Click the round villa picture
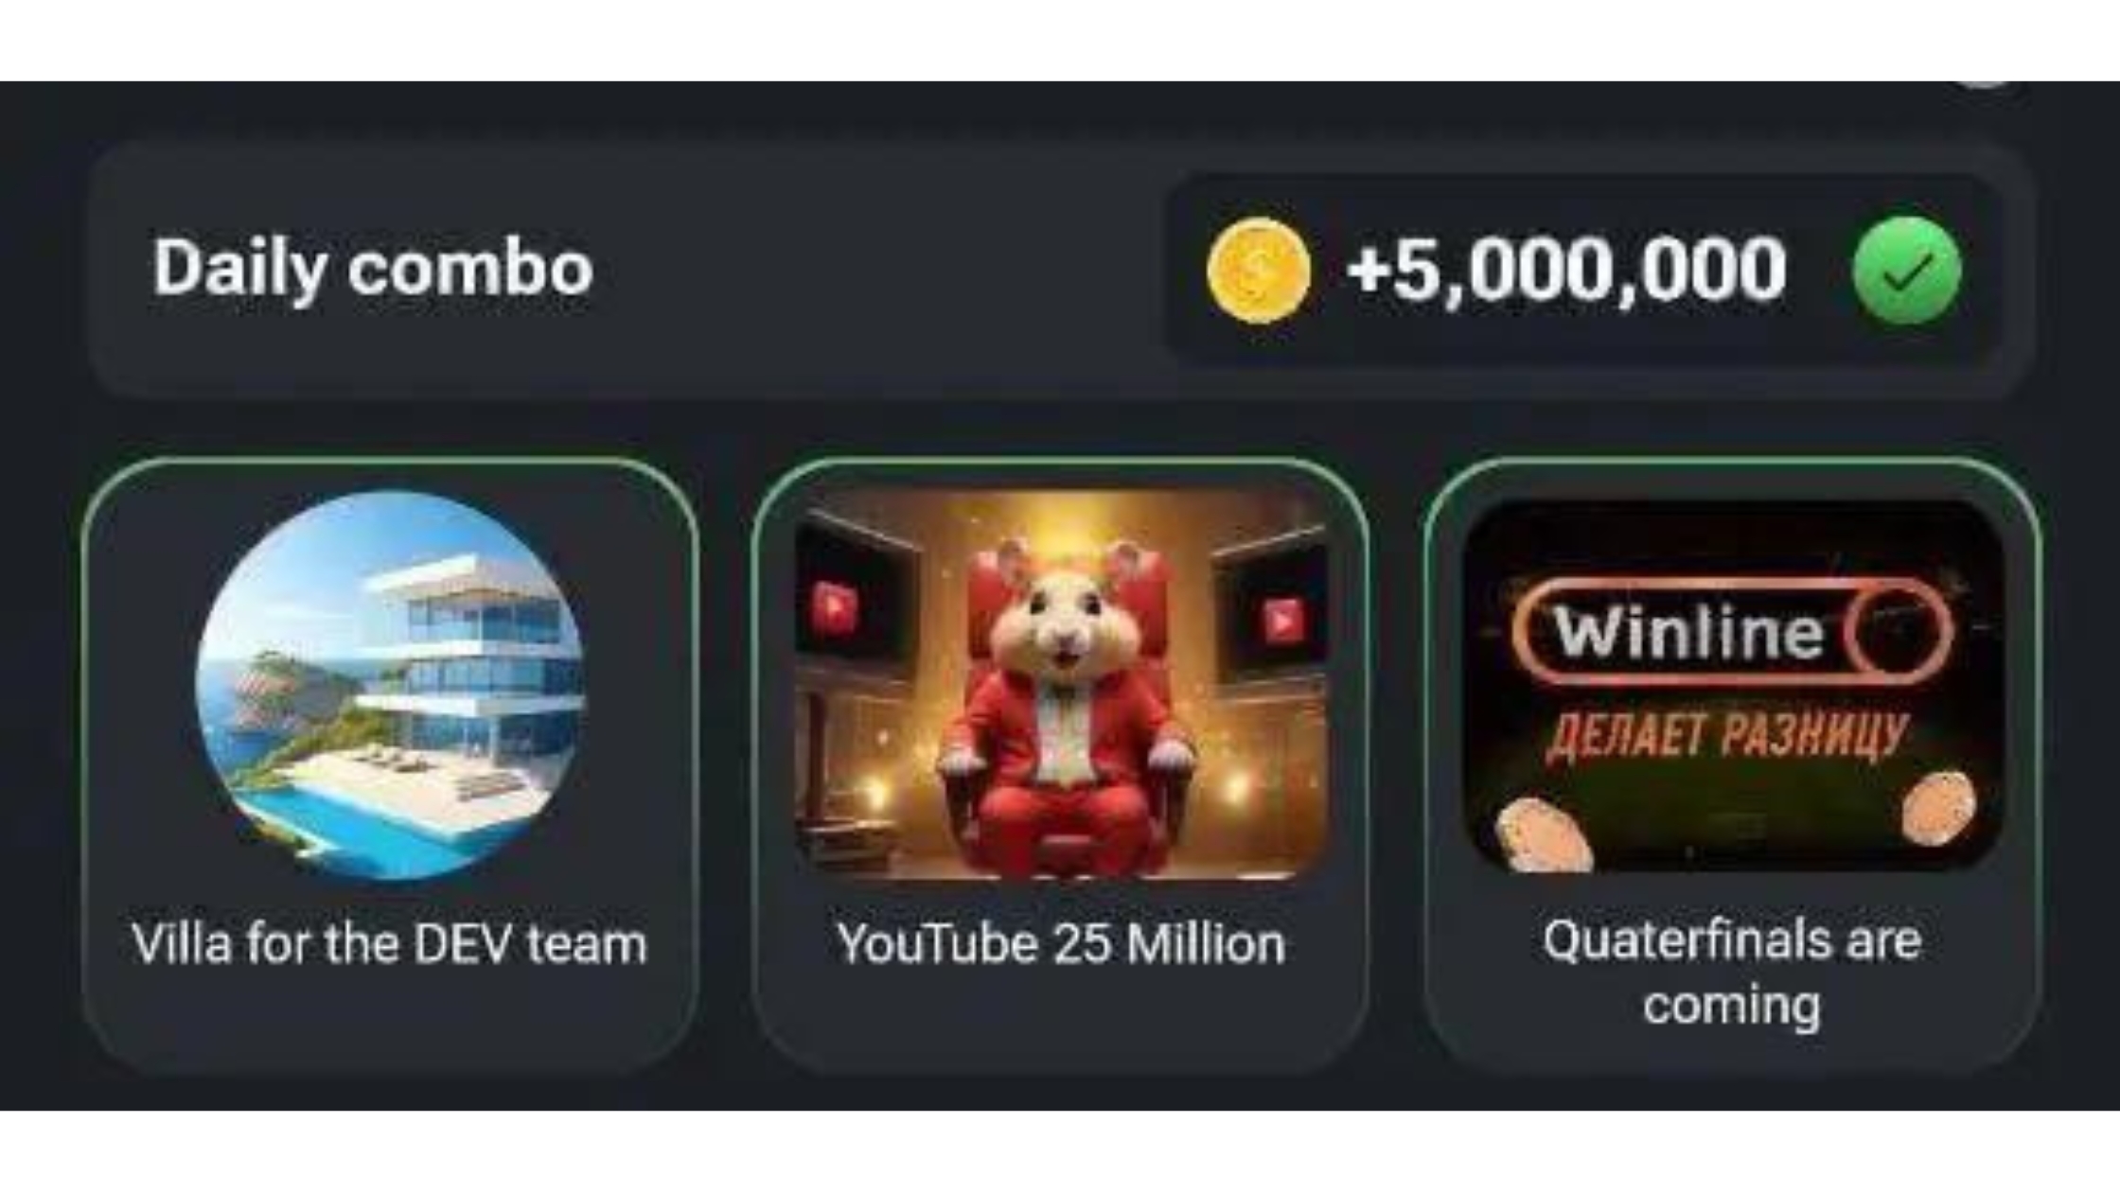Image resolution: width=2120 pixels, height=1192 pixels. point(390,684)
